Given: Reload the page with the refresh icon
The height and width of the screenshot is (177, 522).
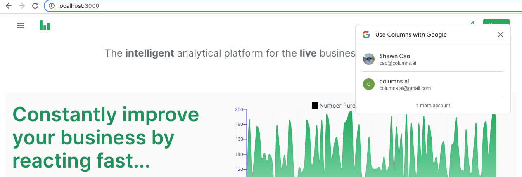Looking at the screenshot, I should (x=35, y=6).
